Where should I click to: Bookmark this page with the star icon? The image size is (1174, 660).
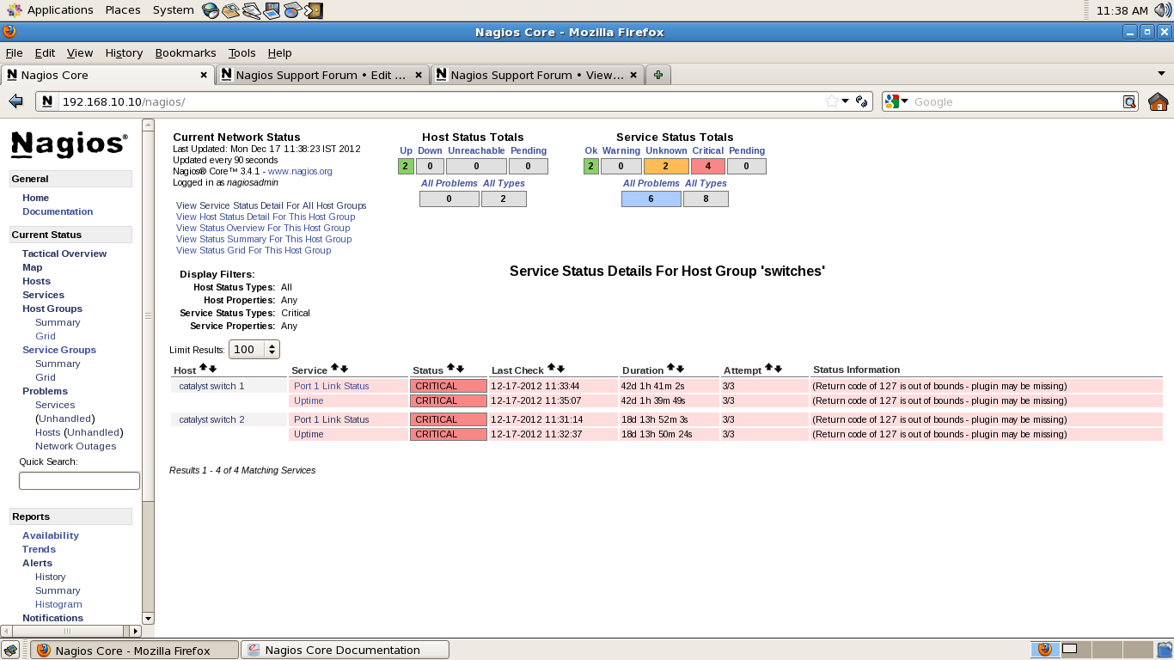click(831, 101)
